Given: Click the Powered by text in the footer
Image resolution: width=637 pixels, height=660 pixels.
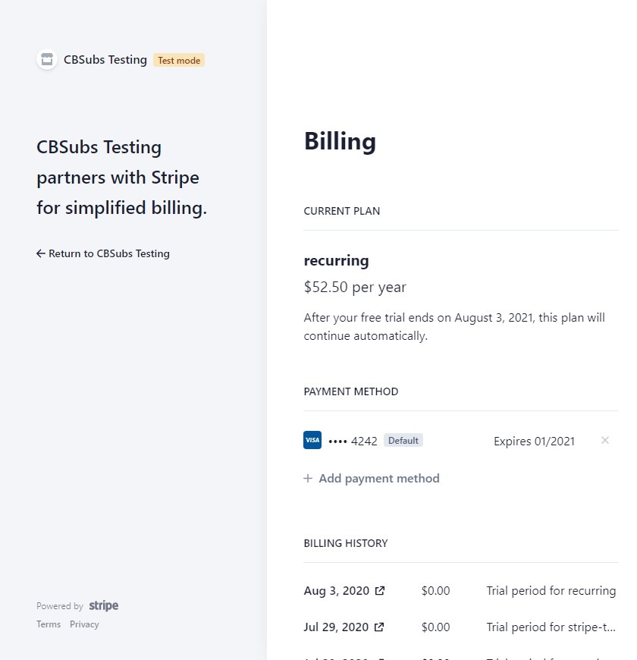Looking at the screenshot, I should point(60,606).
